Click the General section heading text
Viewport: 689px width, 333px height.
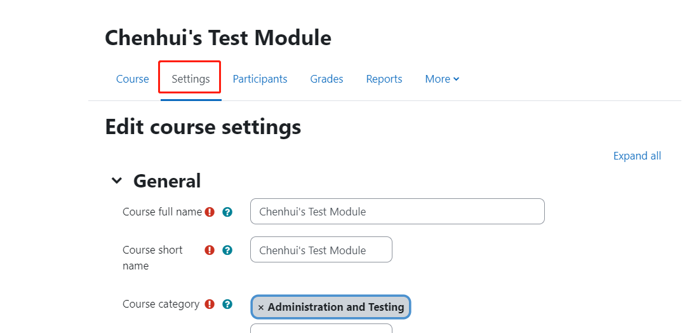tap(167, 181)
